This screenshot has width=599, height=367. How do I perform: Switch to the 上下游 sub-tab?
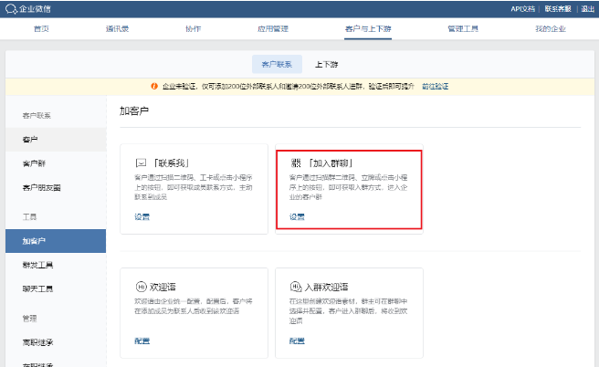(326, 65)
